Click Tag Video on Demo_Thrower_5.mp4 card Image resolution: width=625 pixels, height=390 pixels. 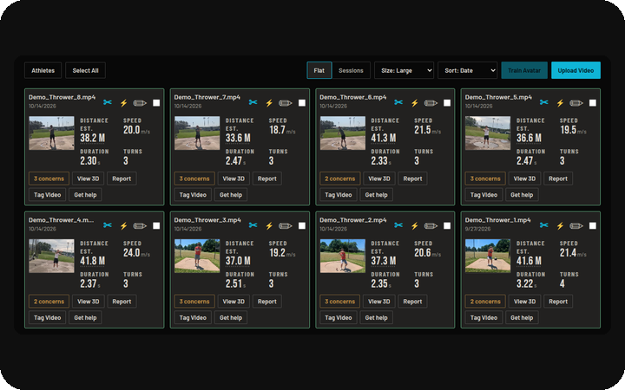pos(484,195)
